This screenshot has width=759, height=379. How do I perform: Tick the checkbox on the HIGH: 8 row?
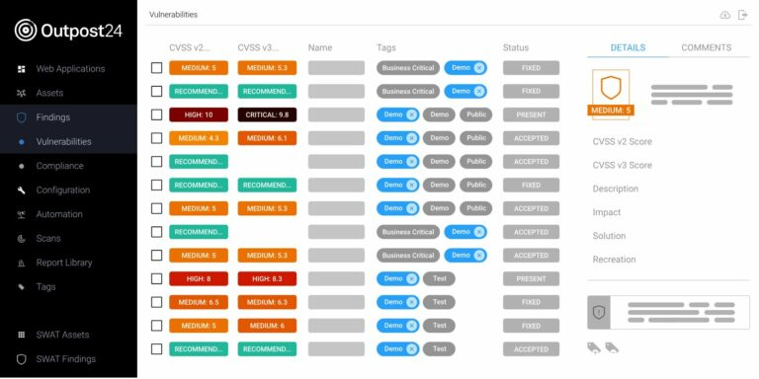(156, 279)
